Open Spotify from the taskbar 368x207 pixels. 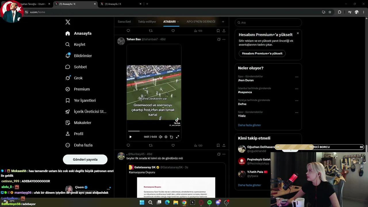pos(209,202)
